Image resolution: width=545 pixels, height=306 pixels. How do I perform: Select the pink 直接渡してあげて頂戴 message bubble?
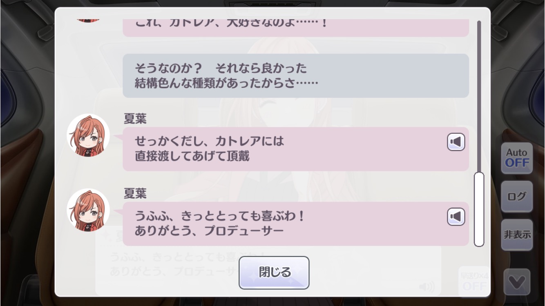[x=296, y=149]
